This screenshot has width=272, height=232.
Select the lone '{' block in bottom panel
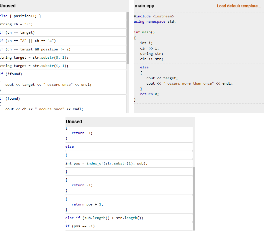tap(129, 155)
